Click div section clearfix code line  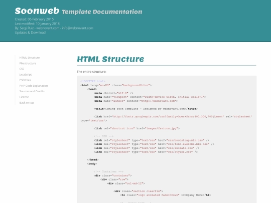pos(139,191)
